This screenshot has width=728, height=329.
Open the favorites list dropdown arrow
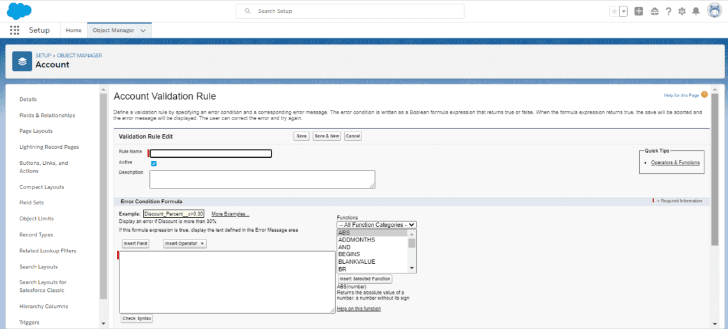click(x=623, y=11)
